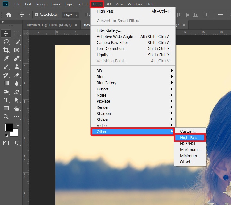231x205 pixels.
Task: Expand the Distort filter submenu
Action: point(133,89)
